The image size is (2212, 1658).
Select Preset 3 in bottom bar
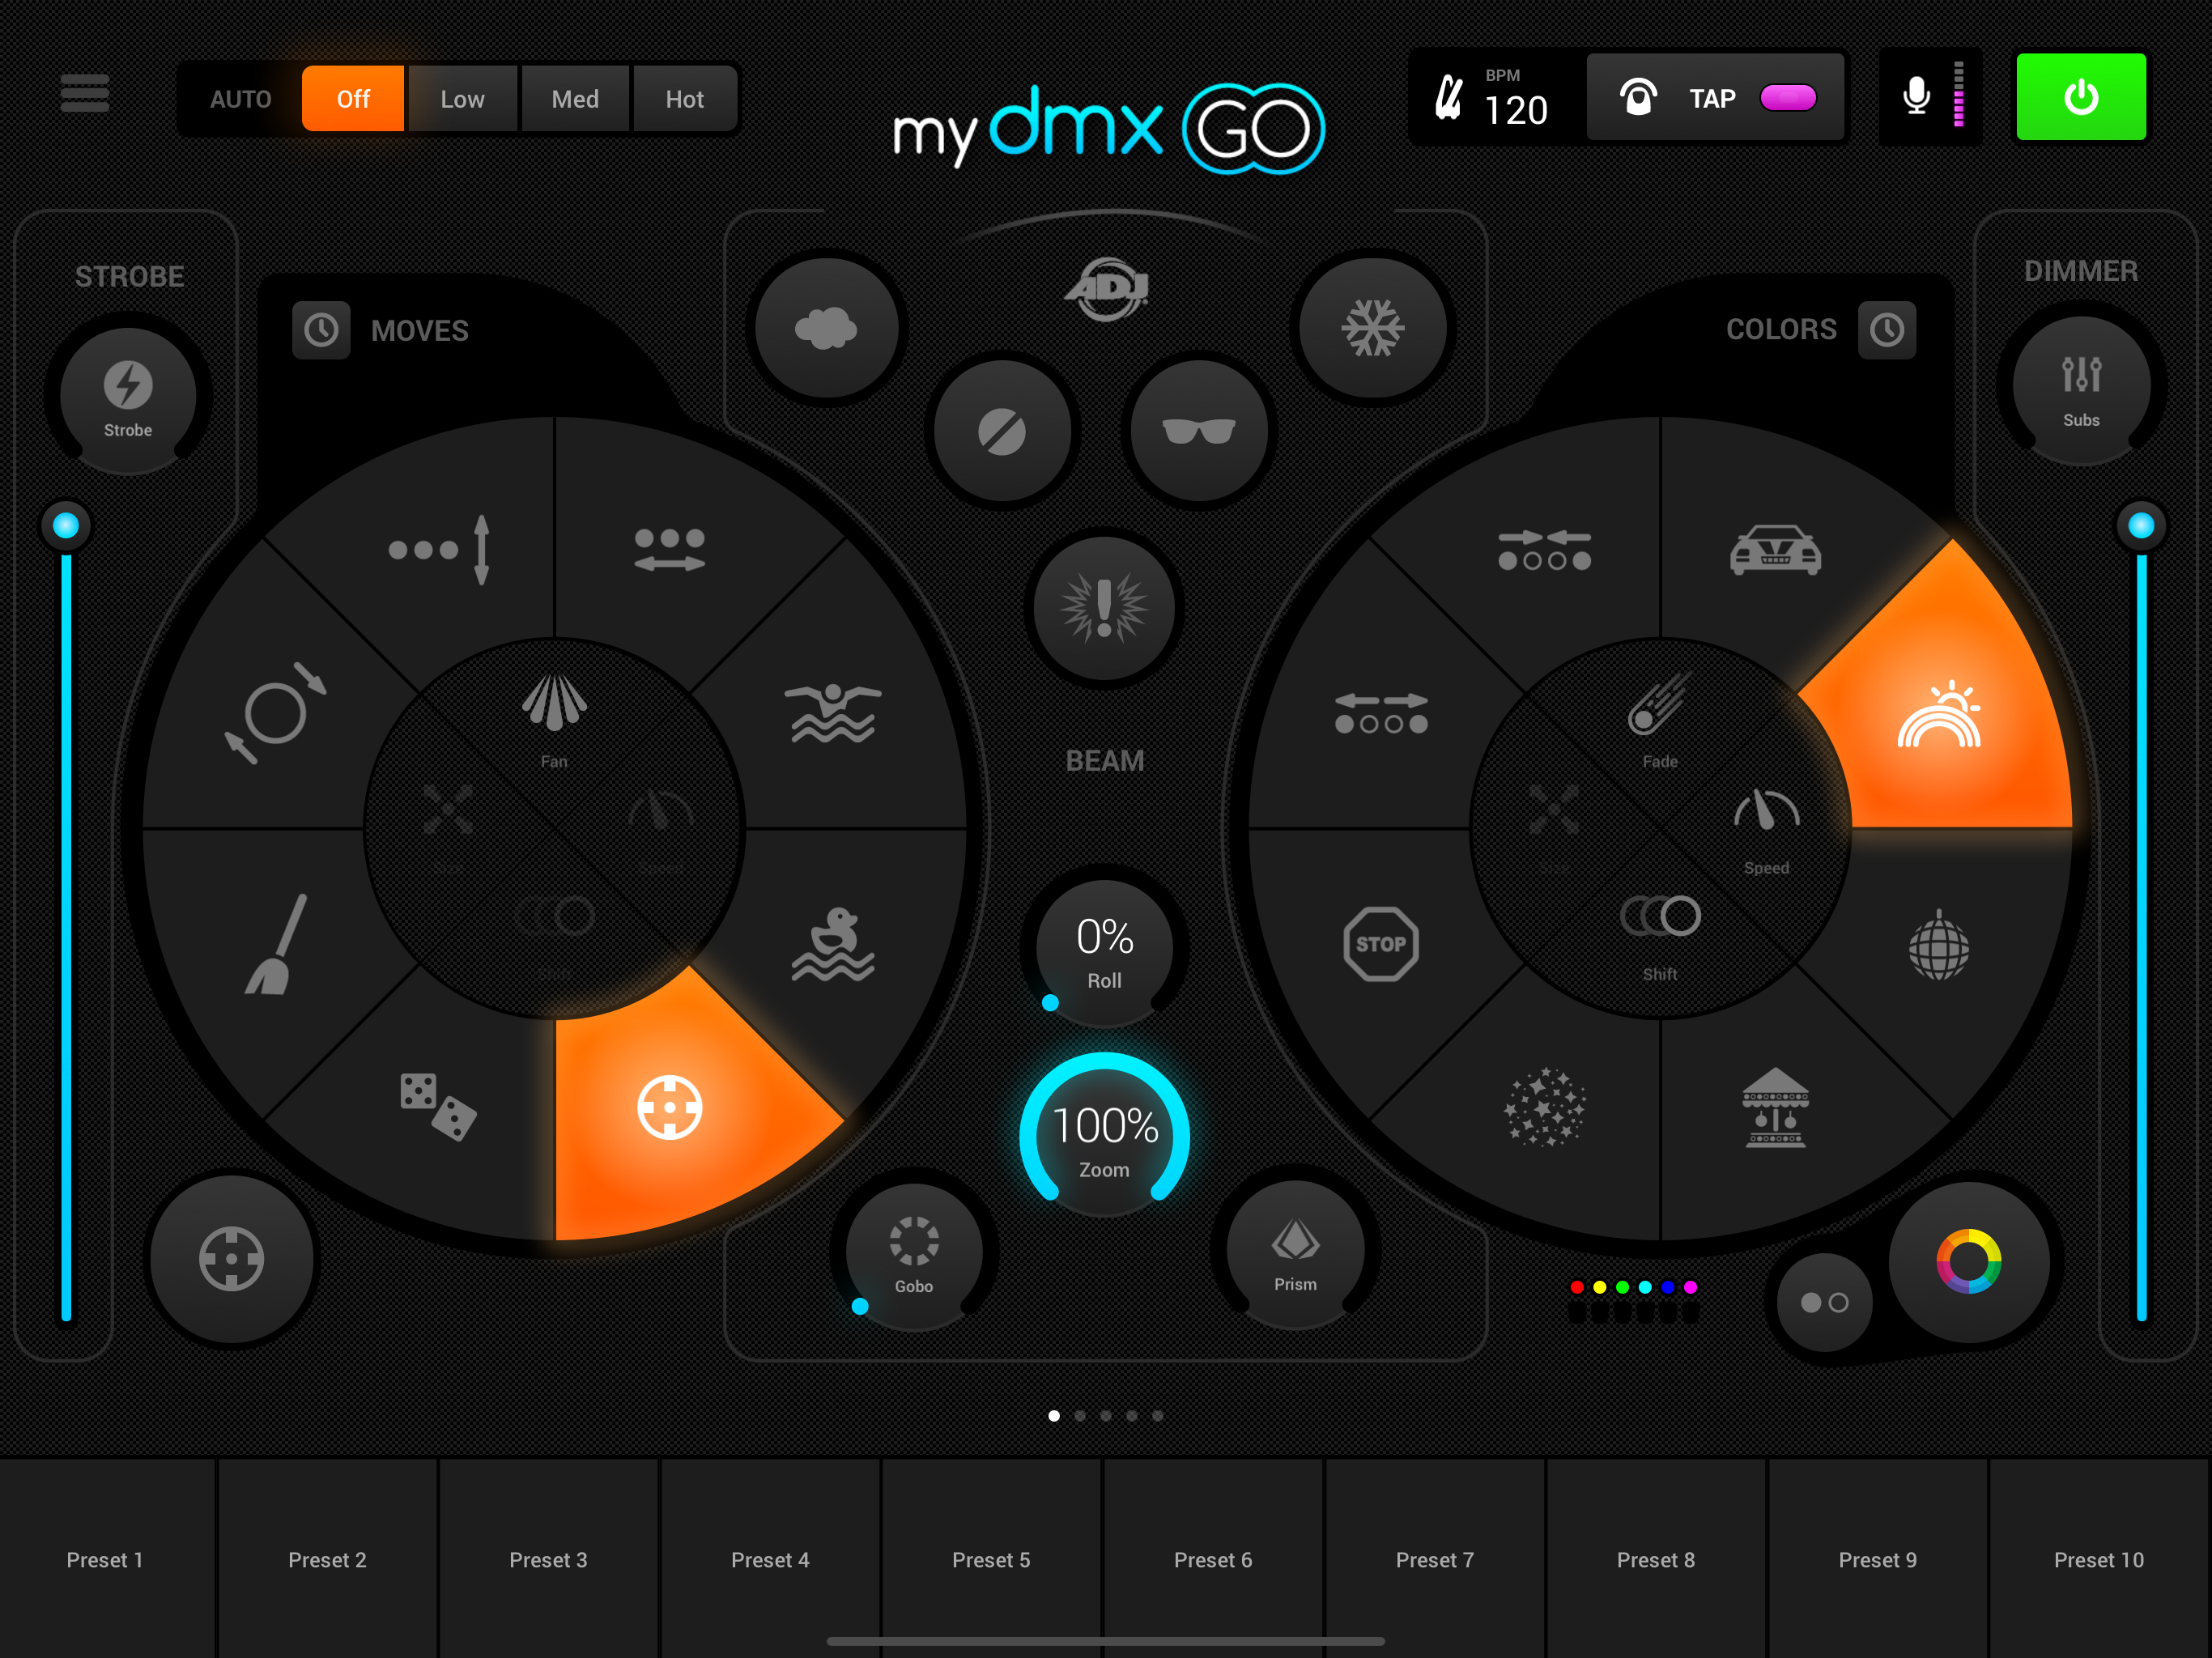click(x=548, y=1558)
